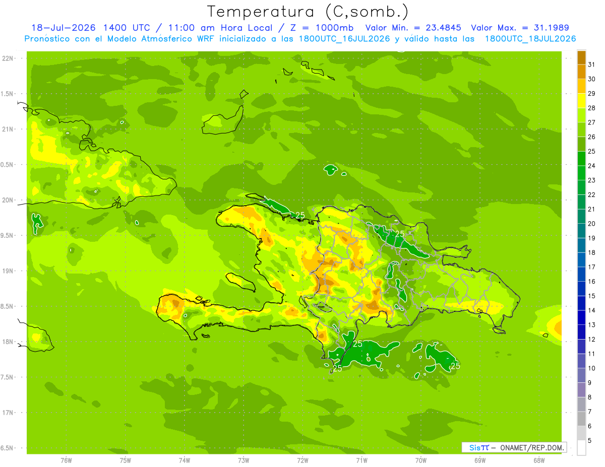Image resolution: width=605 pixels, height=467 pixels.
Task: Click the longitude axis label 75W
Action: pyautogui.click(x=125, y=460)
